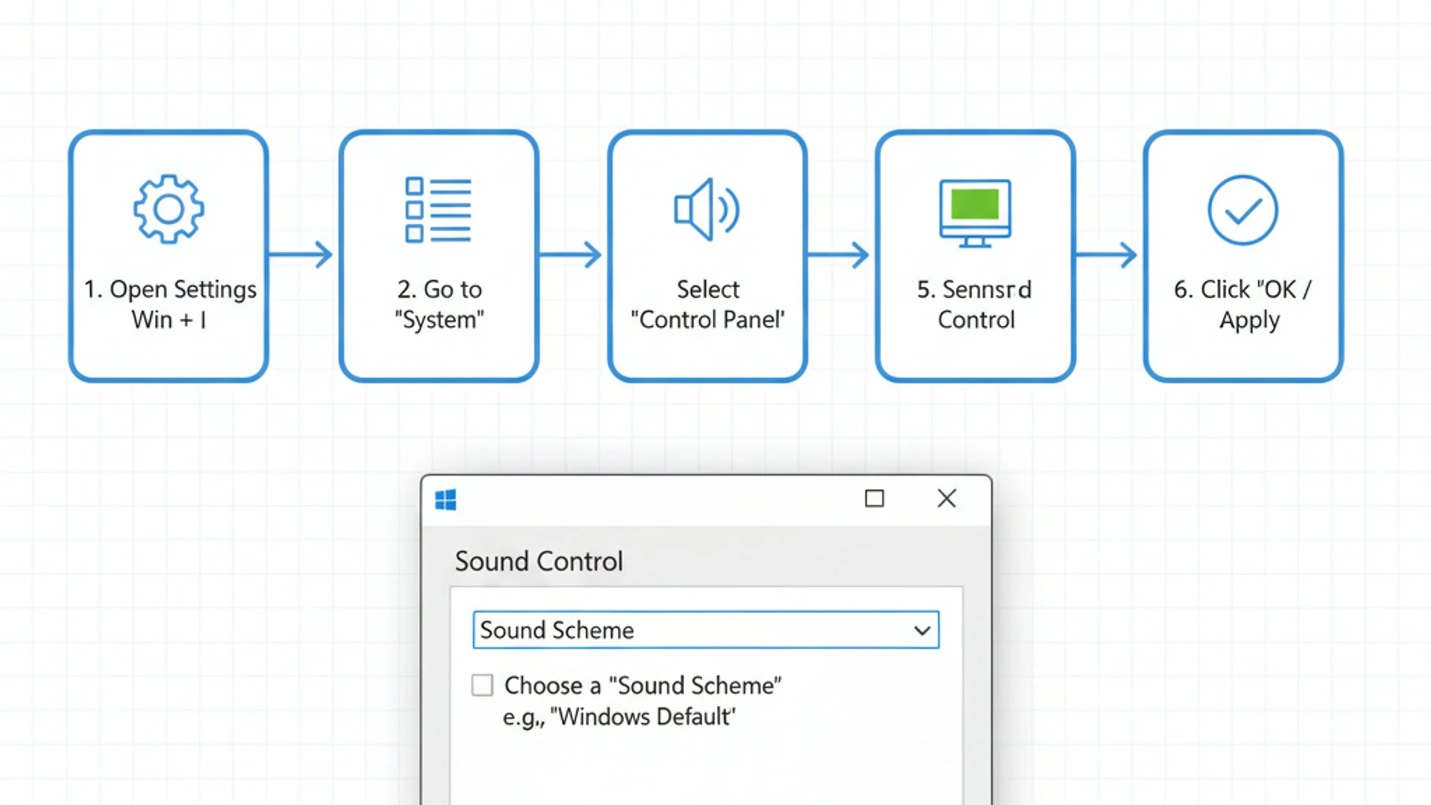The height and width of the screenshot is (805, 1431).
Task: Maximize the Sound Control dialog window
Action: click(874, 498)
